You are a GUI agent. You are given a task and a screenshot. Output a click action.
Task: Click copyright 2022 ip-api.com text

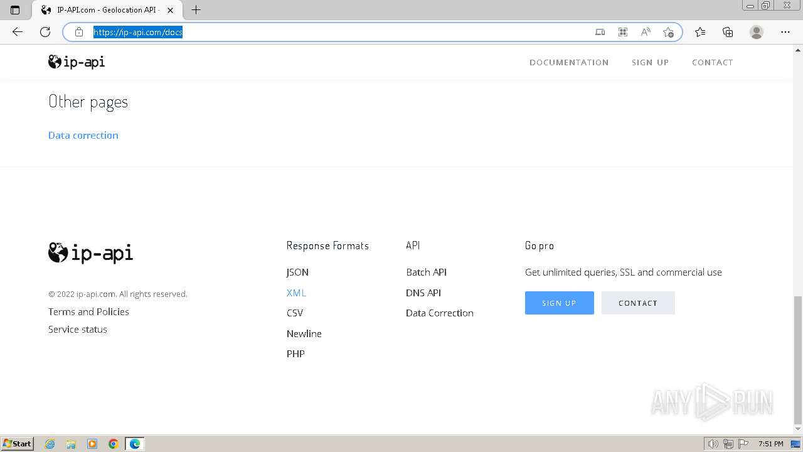(118, 294)
